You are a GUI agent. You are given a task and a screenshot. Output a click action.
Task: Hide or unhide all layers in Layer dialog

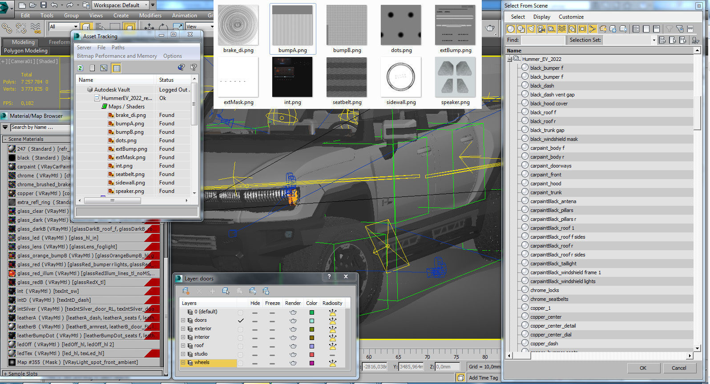point(253,291)
